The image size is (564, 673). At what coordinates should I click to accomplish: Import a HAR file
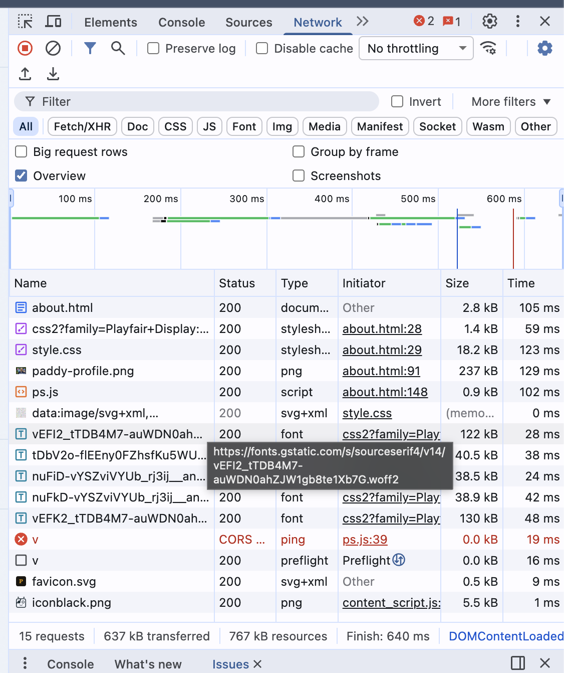(x=25, y=74)
